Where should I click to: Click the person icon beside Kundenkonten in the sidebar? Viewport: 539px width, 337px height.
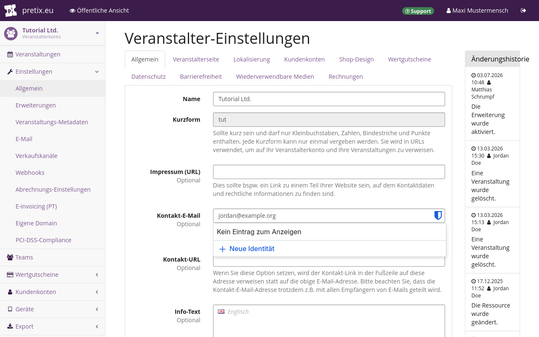pyautogui.click(x=10, y=292)
